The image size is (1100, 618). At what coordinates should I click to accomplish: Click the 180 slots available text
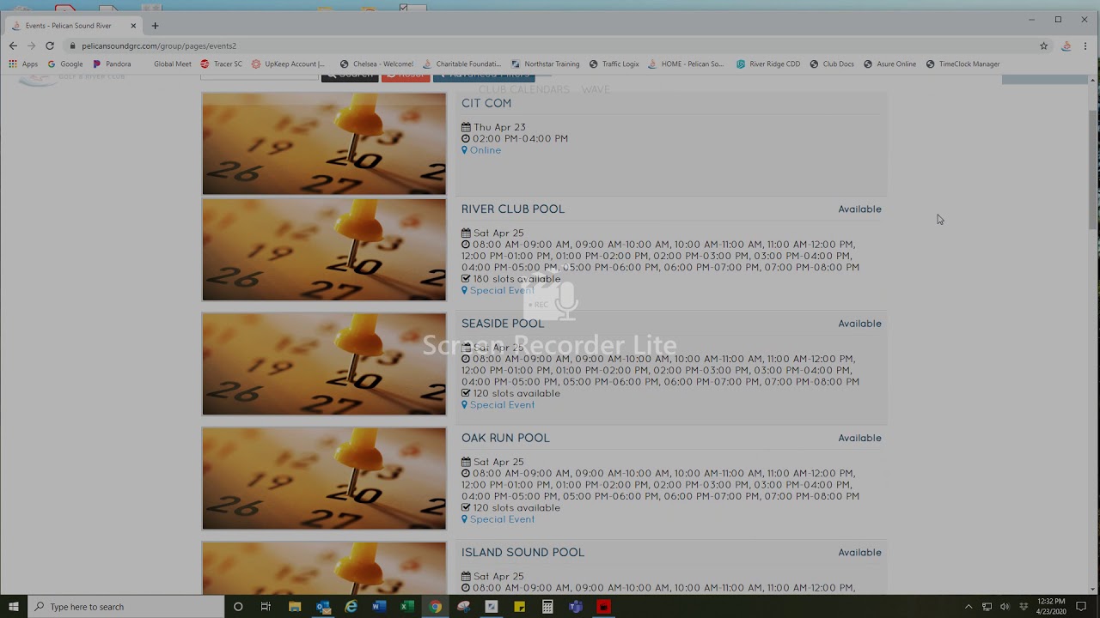pos(516,279)
